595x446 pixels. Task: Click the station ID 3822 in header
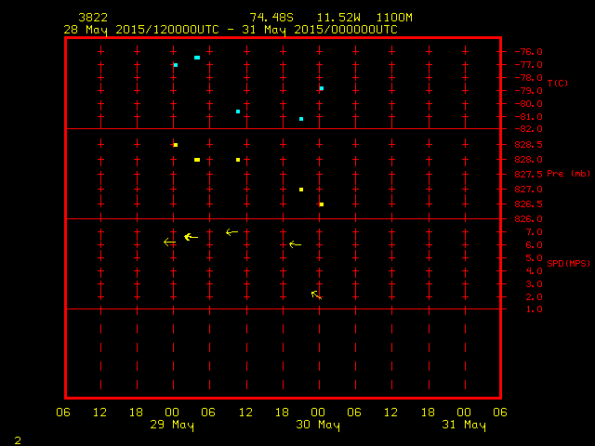(92, 18)
